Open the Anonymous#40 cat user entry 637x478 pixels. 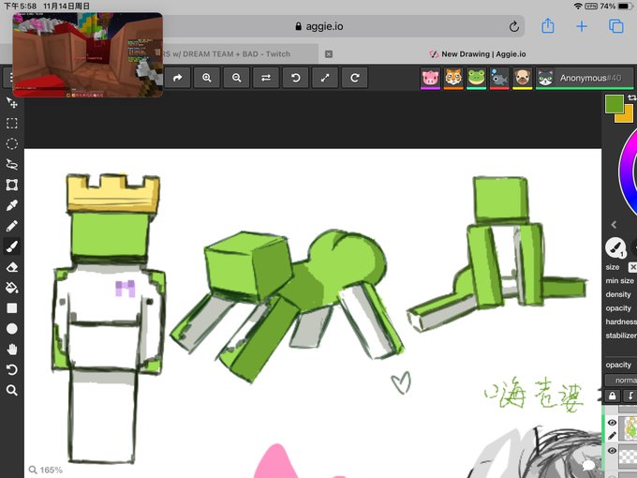[585, 78]
